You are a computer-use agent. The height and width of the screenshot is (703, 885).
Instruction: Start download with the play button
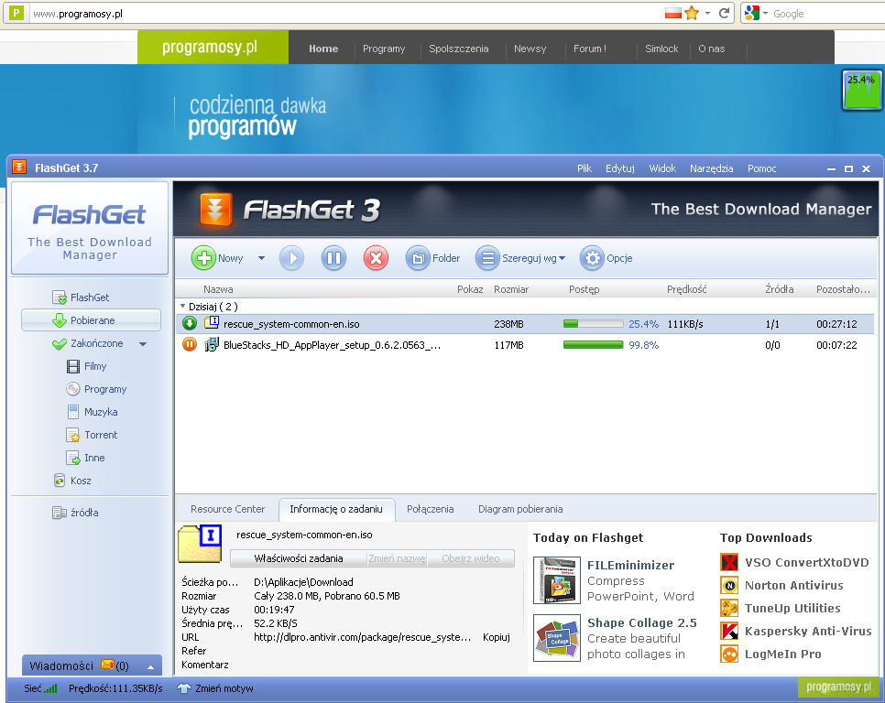(292, 258)
